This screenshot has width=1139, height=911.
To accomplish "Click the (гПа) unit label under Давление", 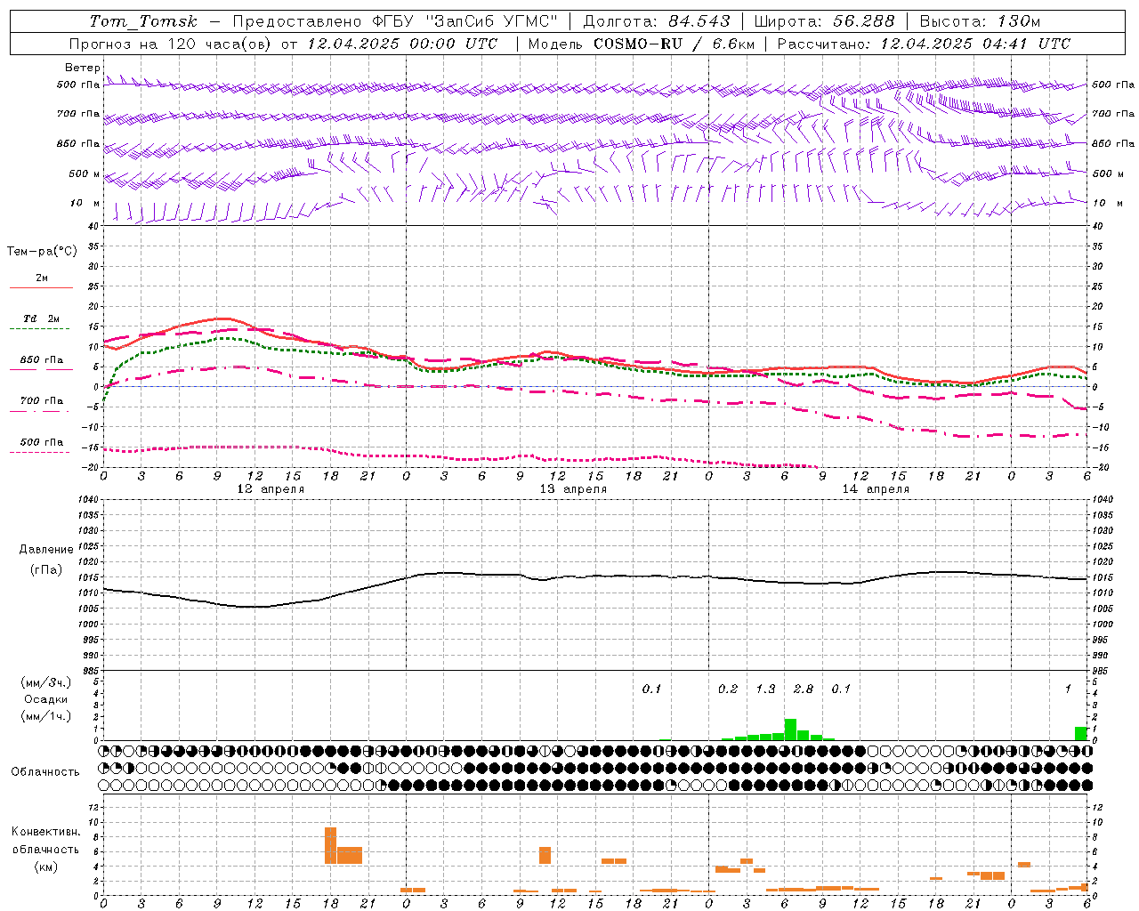I will [46, 570].
